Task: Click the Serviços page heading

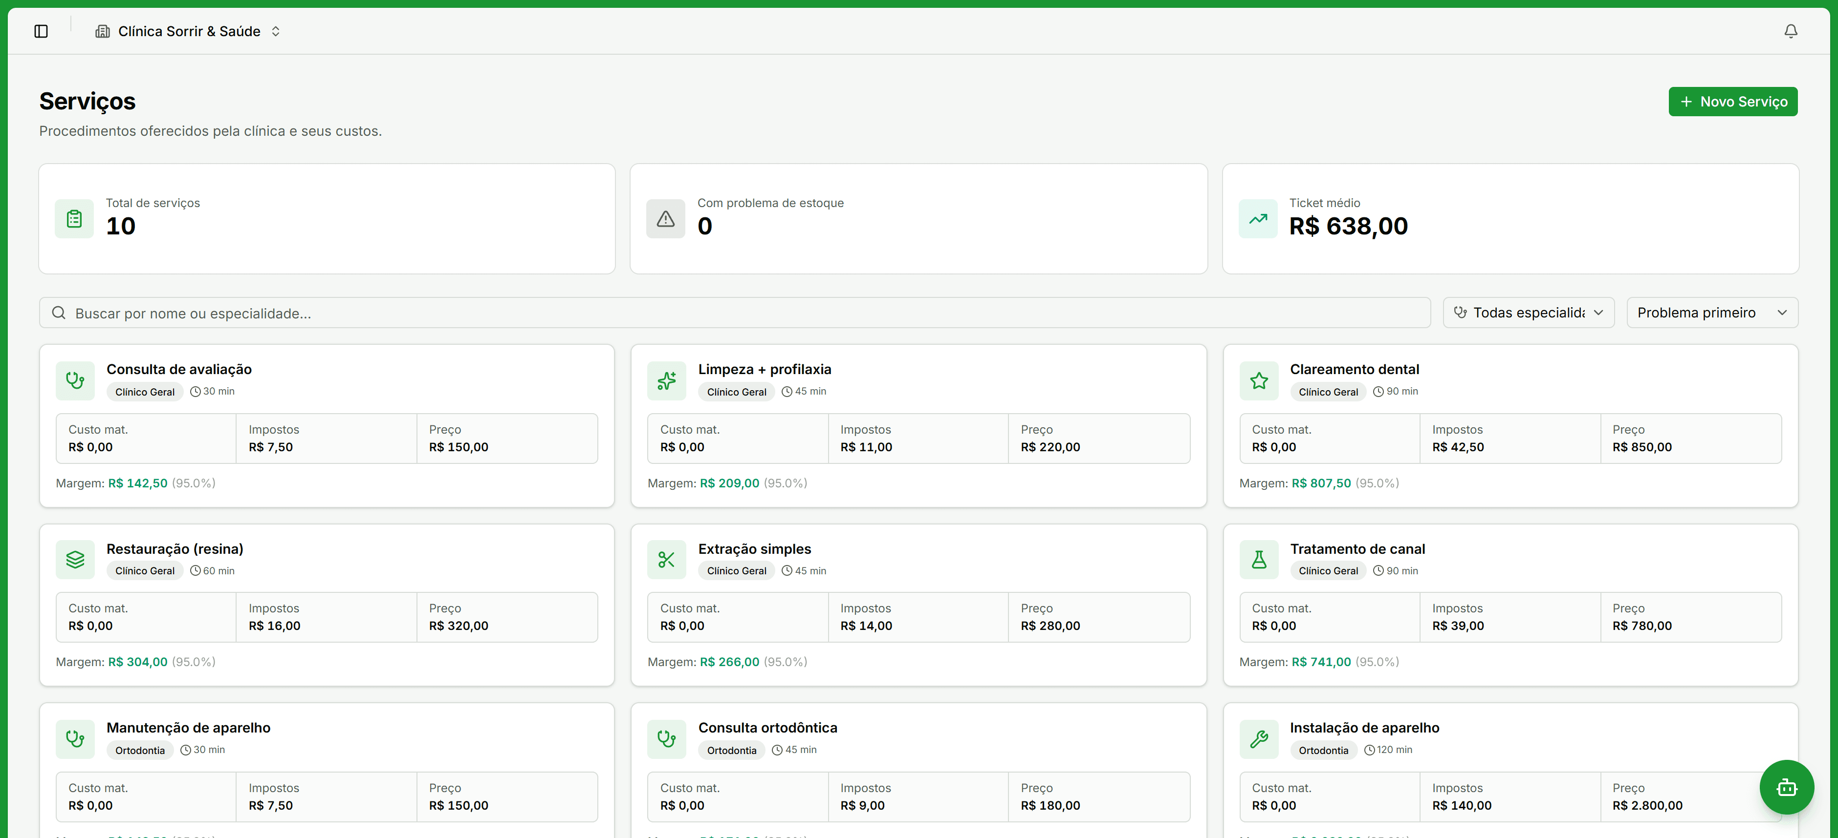Action: (87, 101)
